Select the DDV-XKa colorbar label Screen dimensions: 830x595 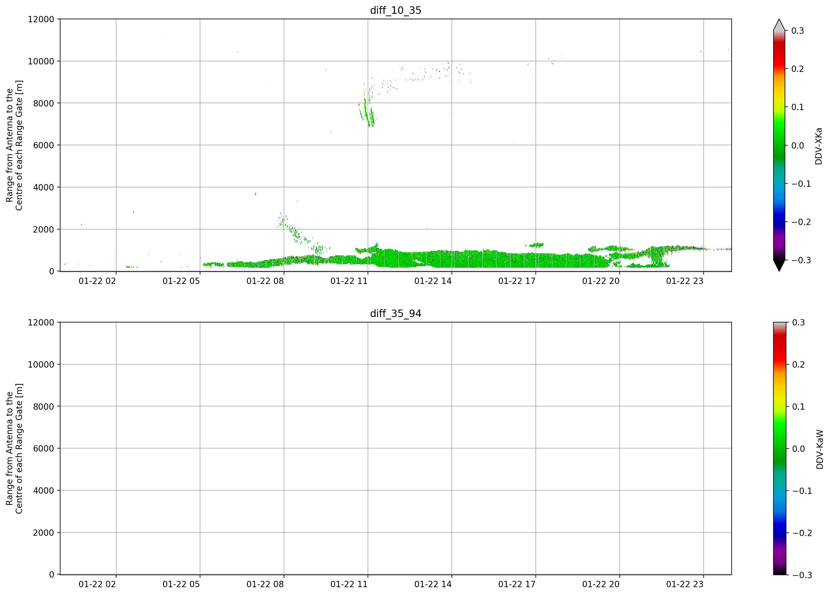[x=819, y=146]
